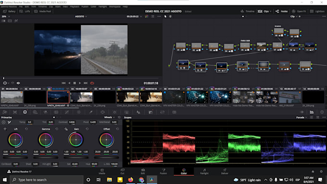The image size is (327, 184).
Task: Switch to the Fairlight page tab
Action: (204, 172)
